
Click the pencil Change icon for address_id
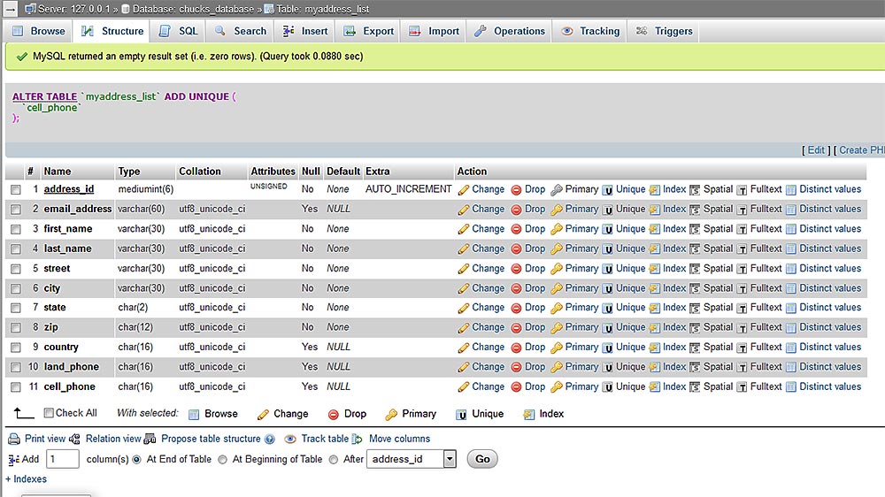point(464,190)
